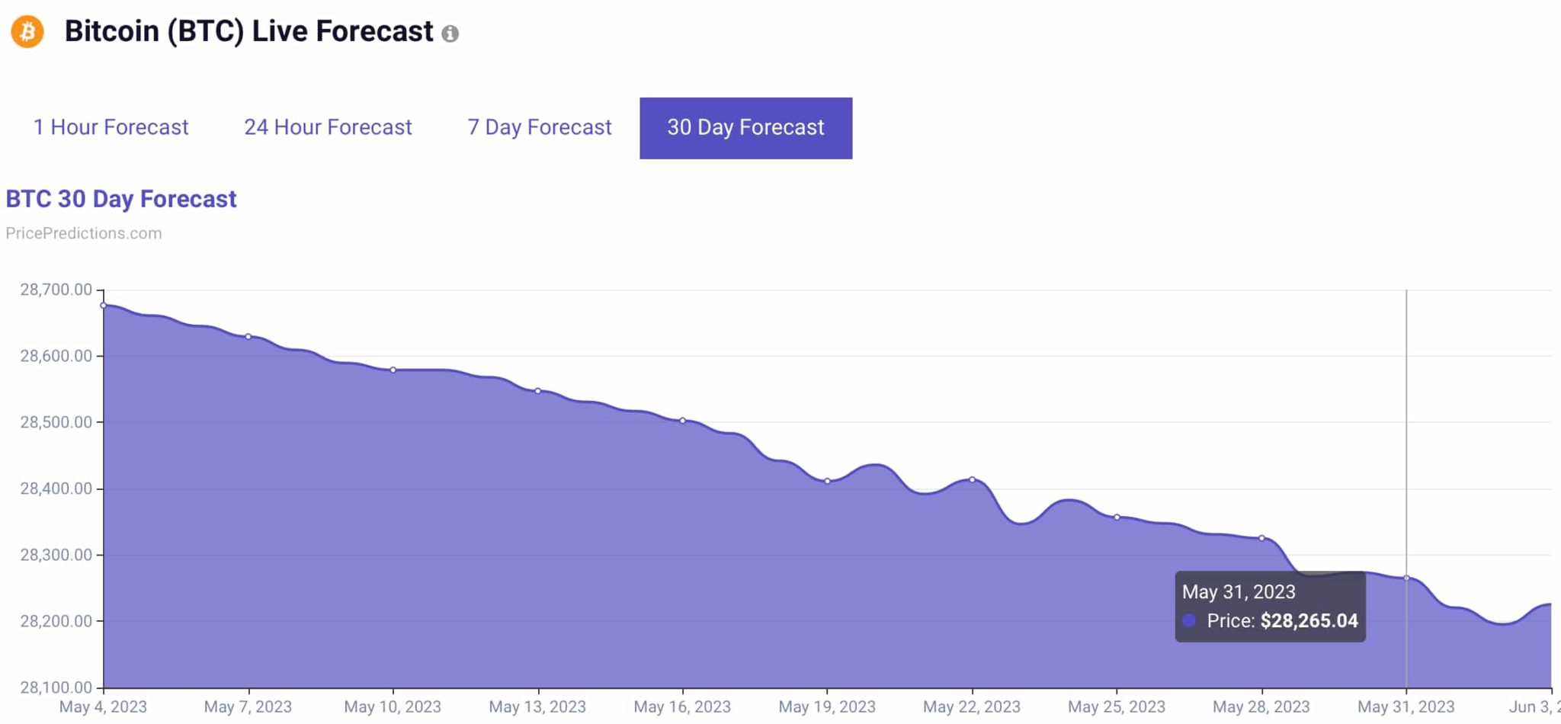Viewport: 1561px width, 724px height.
Task: Pick the May 13 data point marker on the chart line
Action: (x=538, y=391)
